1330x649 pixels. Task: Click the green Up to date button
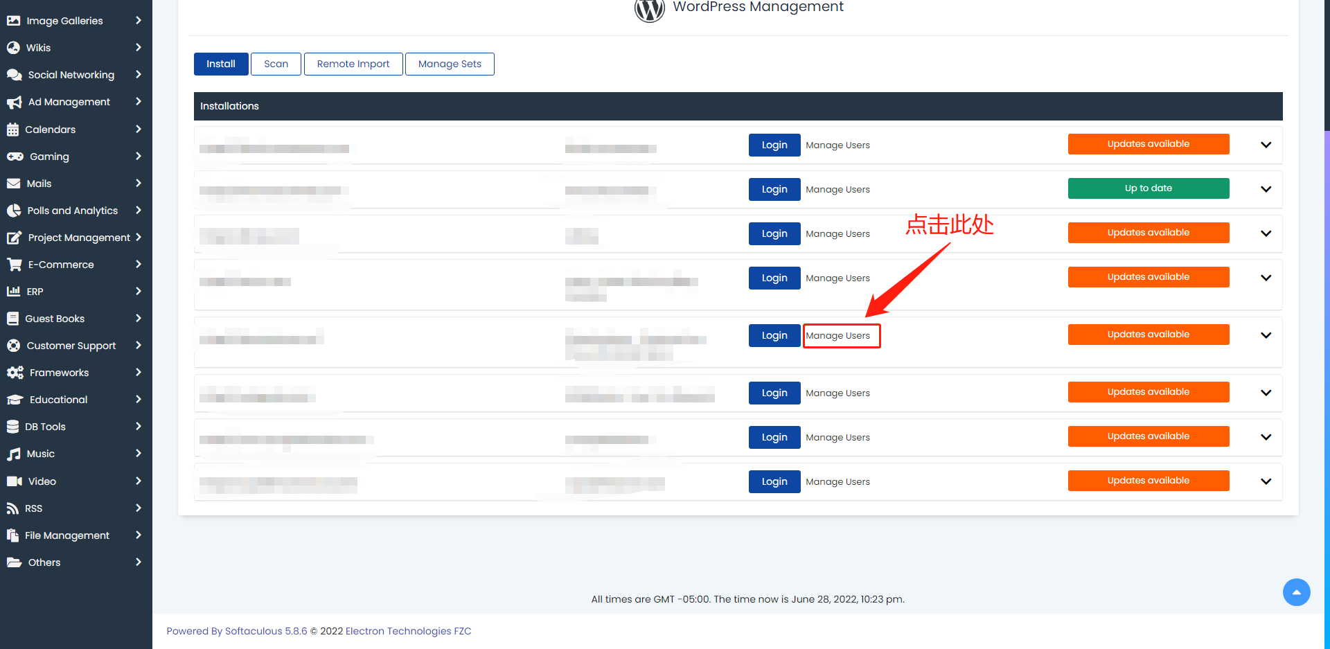click(1149, 188)
